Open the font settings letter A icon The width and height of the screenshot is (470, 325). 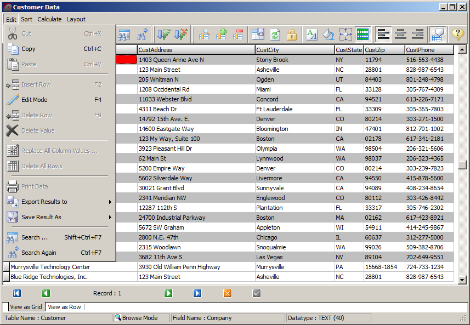pos(312,35)
